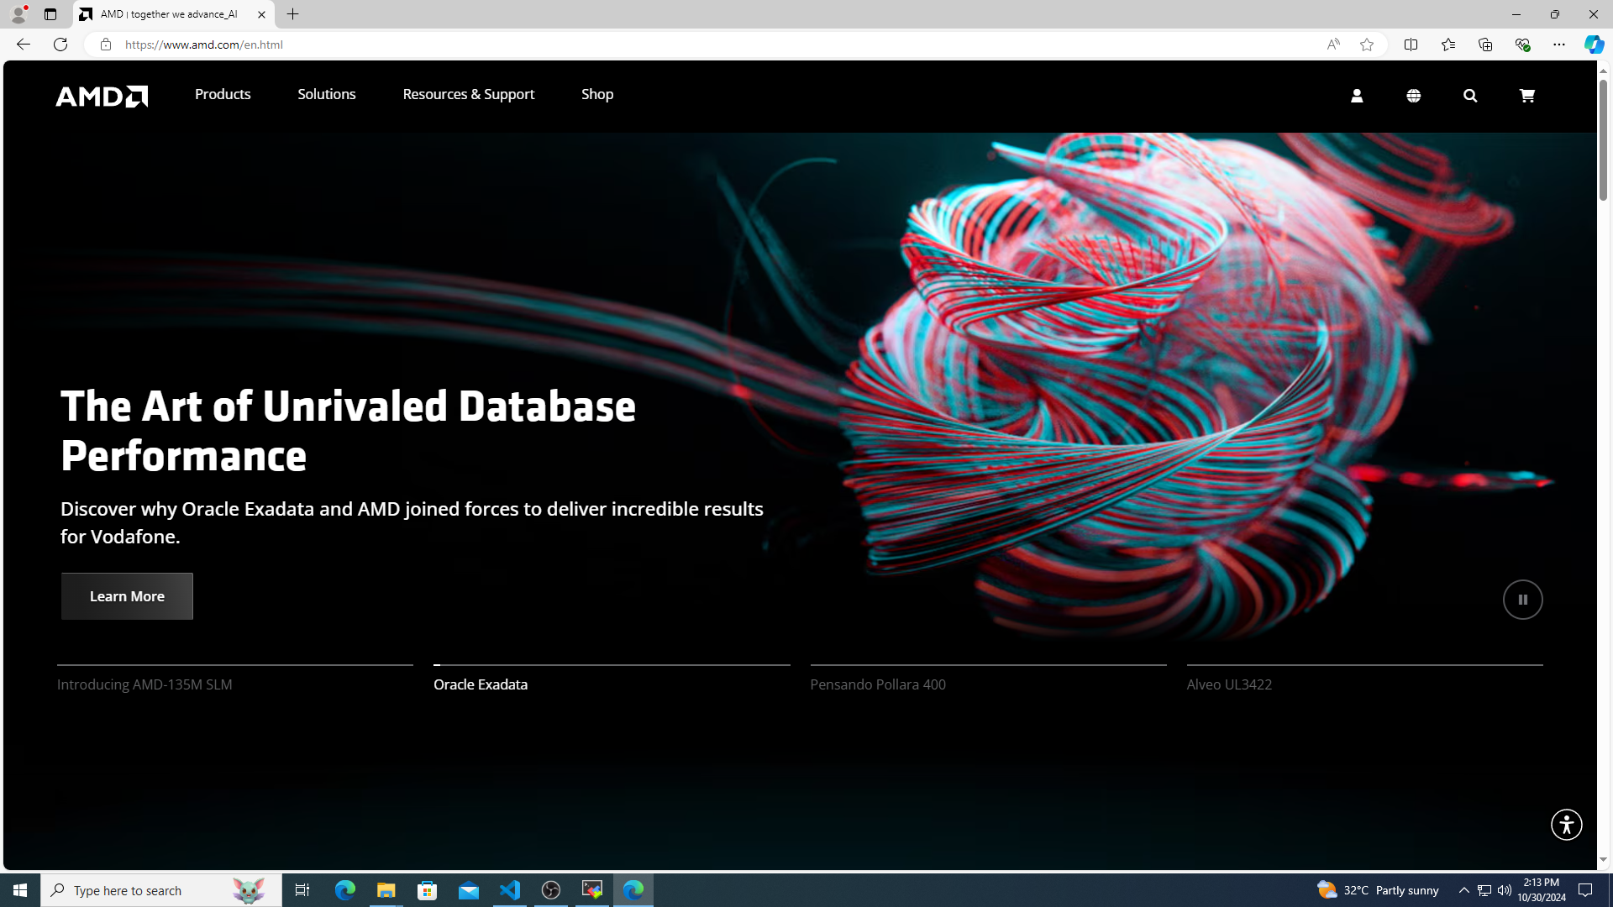The height and width of the screenshot is (907, 1613).
Task: Launch Copilot sidebar
Action: (x=1594, y=45)
